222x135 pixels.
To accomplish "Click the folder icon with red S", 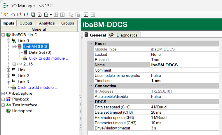I will coord(19,14).
